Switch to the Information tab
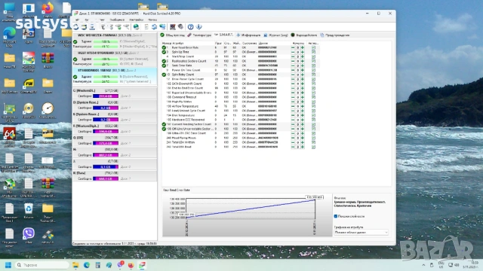 pyautogui.click(x=248, y=35)
